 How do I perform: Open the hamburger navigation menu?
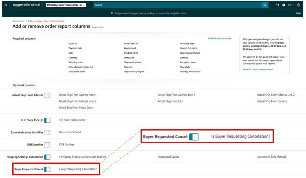(6, 5)
